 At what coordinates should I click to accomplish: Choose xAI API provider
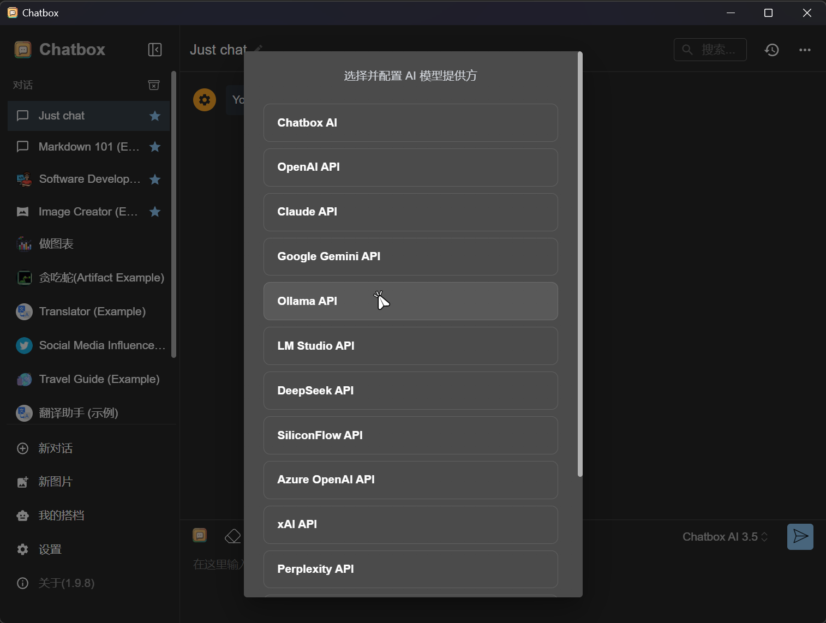pos(410,525)
